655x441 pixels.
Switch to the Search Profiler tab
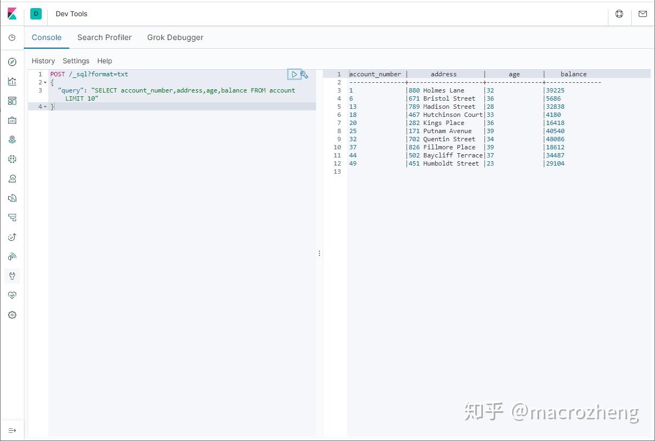pyautogui.click(x=104, y=37)
